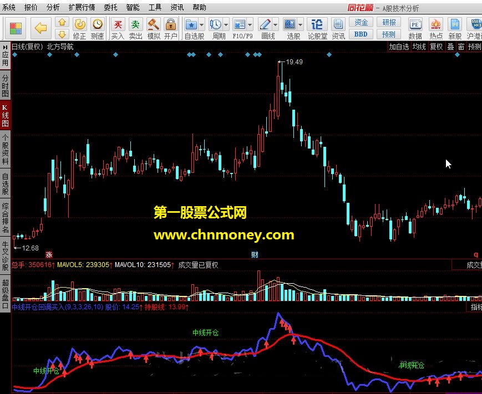Viewport: 482px width, 394px height.
Task: Click the 研报 research report button
Action: [x=389, y=22]
